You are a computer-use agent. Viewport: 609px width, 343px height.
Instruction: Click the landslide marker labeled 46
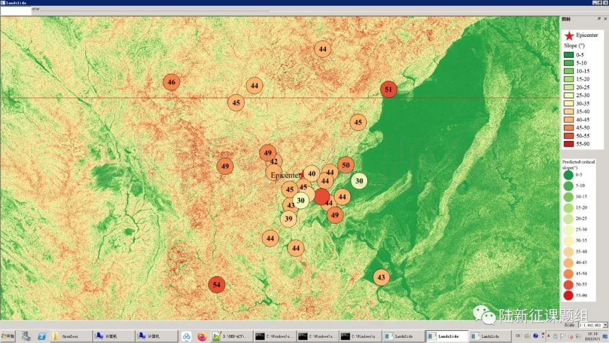(x=171, y=82)
